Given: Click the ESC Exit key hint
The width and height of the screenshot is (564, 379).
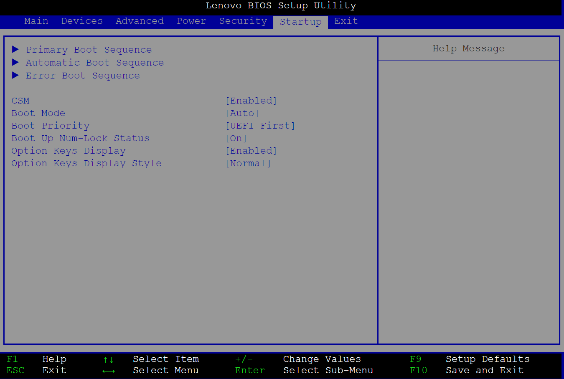Looking at the screenshot, I should [36, 370].
